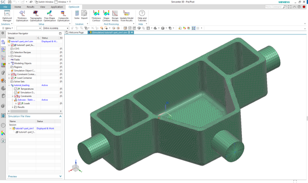Switch to the Results ribbon tab
308x183 pixels.
coord(30,7)
